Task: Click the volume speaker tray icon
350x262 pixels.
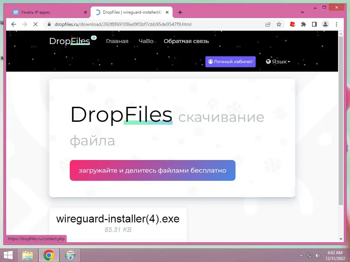Action: coord(318,255)
